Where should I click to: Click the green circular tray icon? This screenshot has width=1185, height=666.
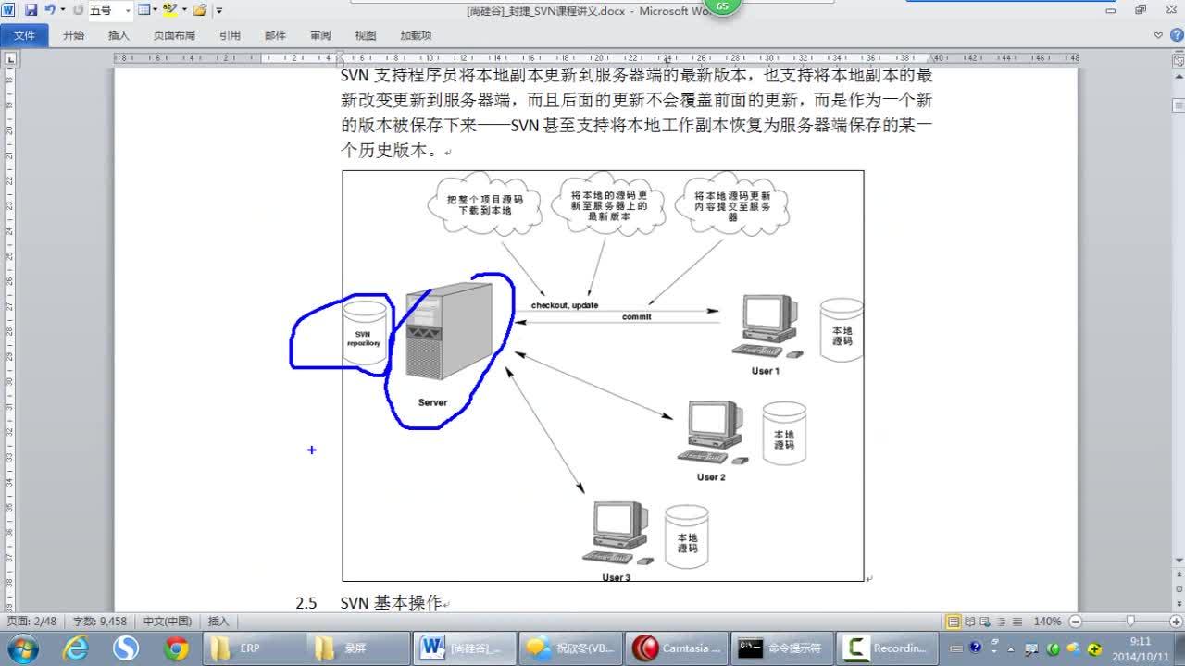pos(1053,647)
